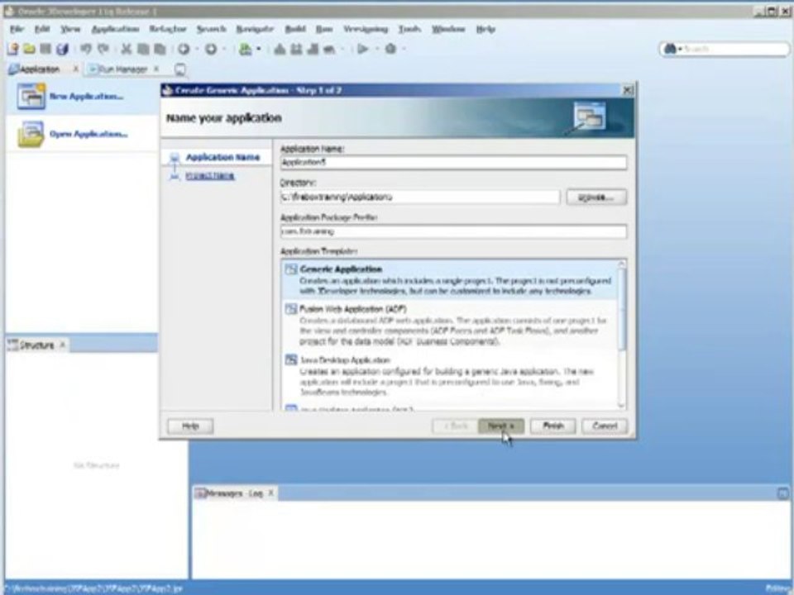Viewport: 794px width, 595px height.
Task: Click the Next button in wizard
Action: coord(501,426)
